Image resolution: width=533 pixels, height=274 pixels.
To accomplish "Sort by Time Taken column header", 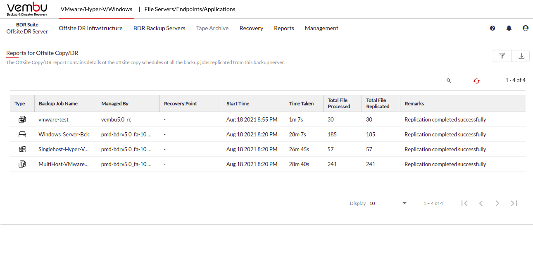I will tap(301, 104).
